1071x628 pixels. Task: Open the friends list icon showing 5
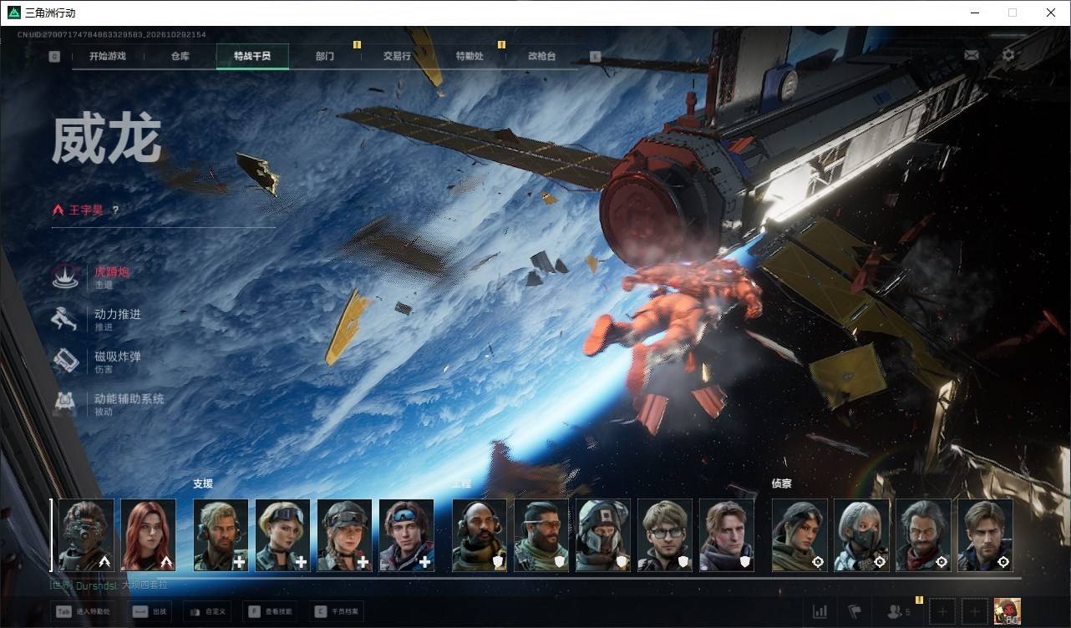click(898, 611)
